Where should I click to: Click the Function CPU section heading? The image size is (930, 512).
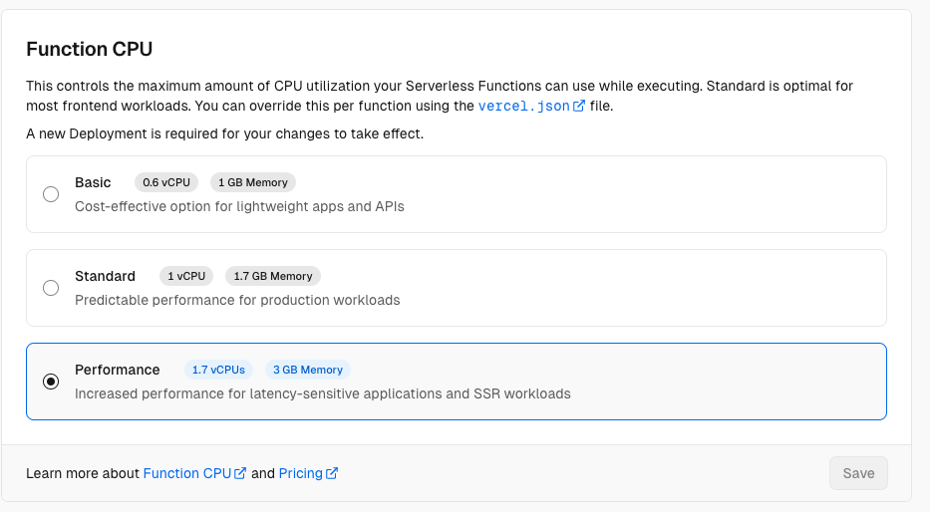pos(89,49)
